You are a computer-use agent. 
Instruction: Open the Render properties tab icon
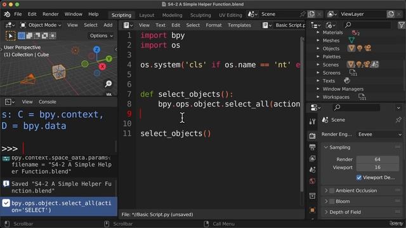pyautogui.click(x=312, y=136)
